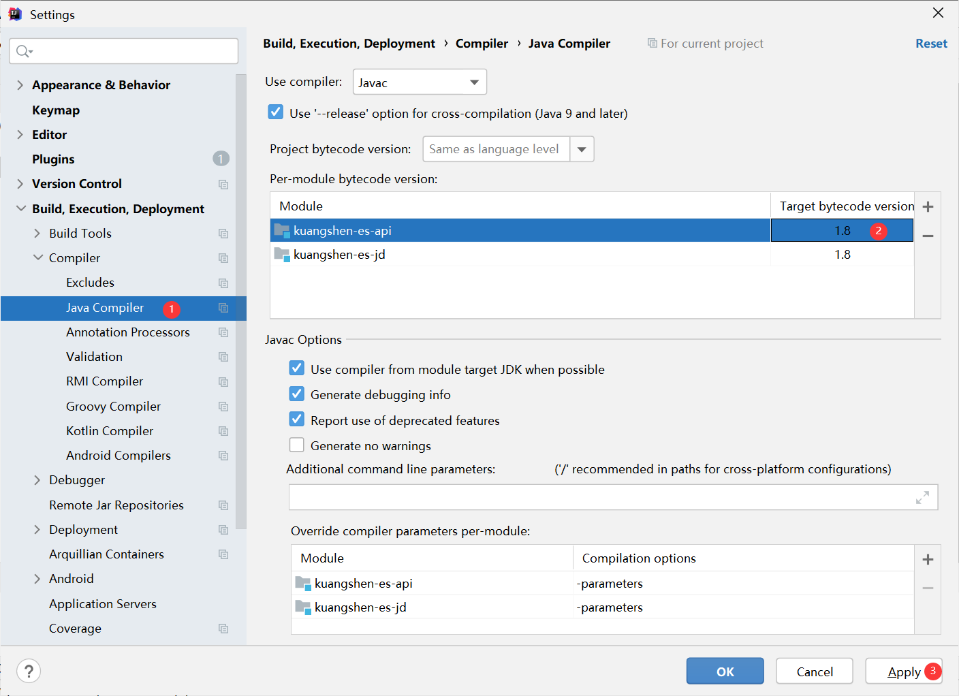Click the additional command line parameters field
The width and height of the screenshot is (959, 696).
599,498
